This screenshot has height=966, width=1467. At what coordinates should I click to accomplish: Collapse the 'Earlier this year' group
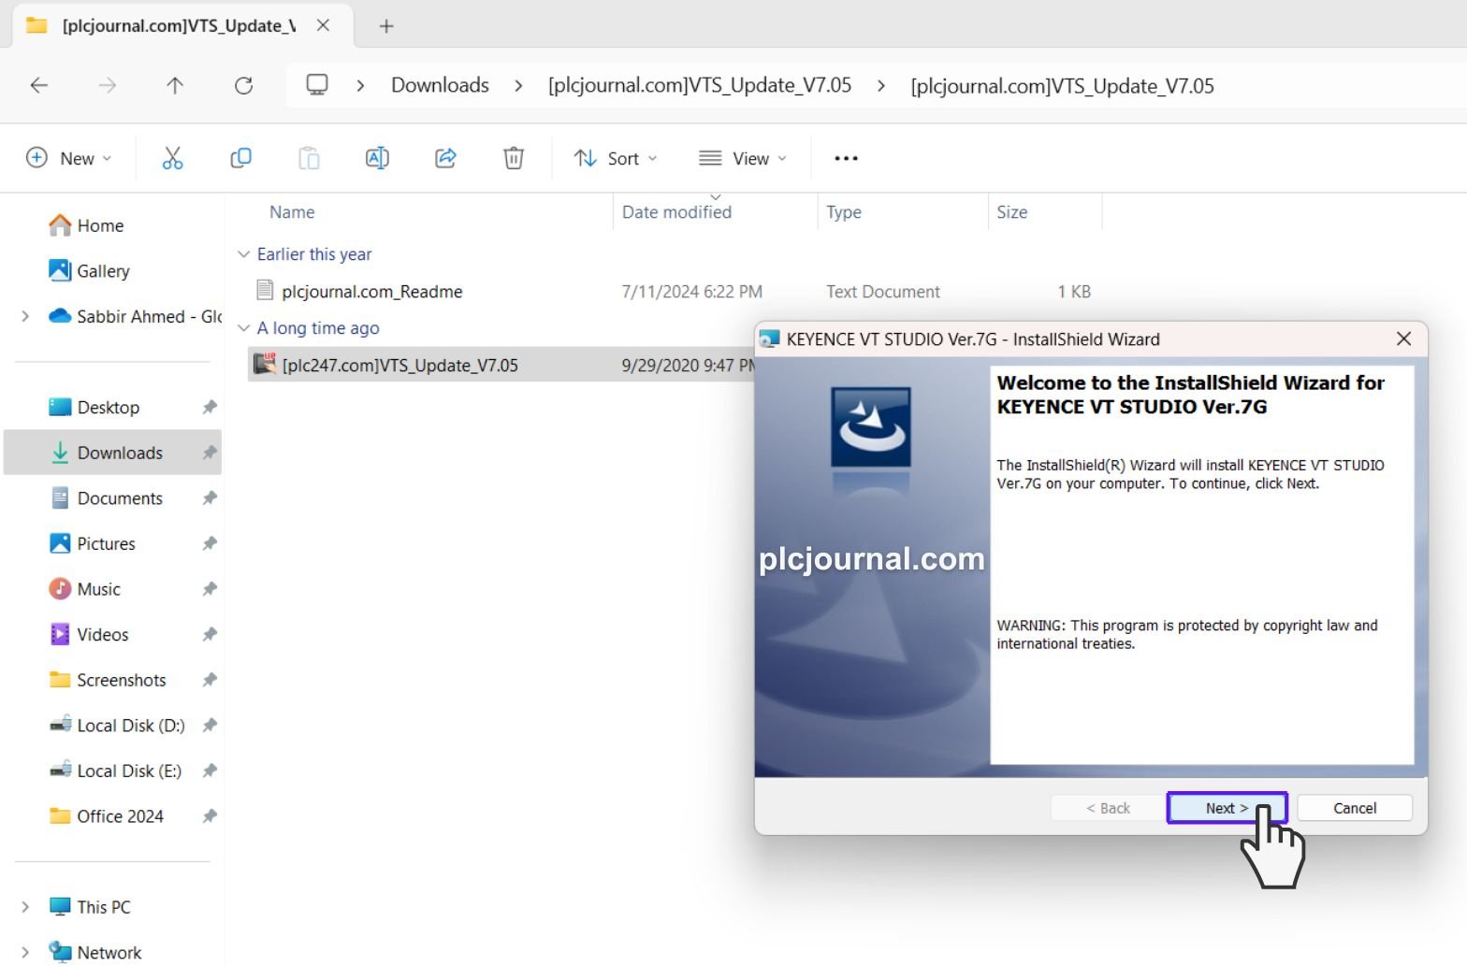pyautogui.click(x=243, y=254)
